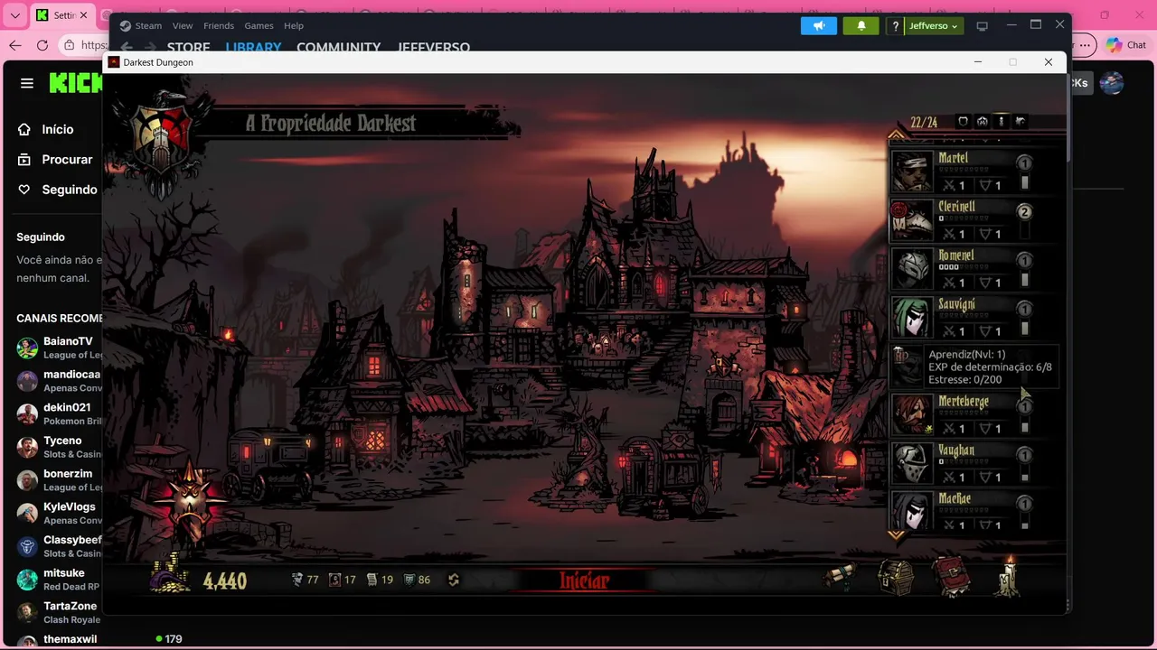1157x650 pixels.
Task: Select Clerinell's hero portrait
Action: tap(912, 220)
